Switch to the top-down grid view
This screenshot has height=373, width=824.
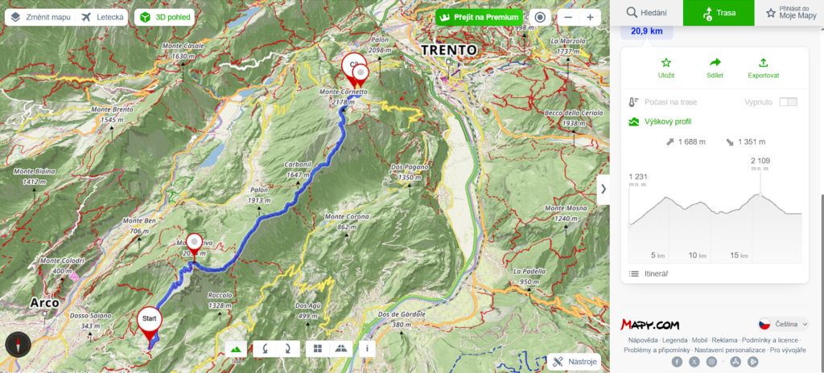[317, 349]
